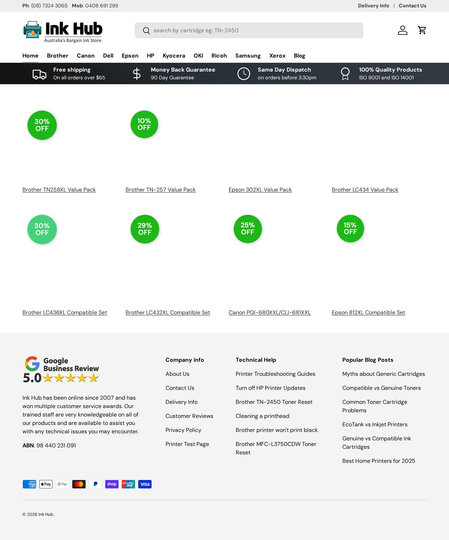Open Brother TN-2450 Toner Reset guide

(x=274, y=402)
